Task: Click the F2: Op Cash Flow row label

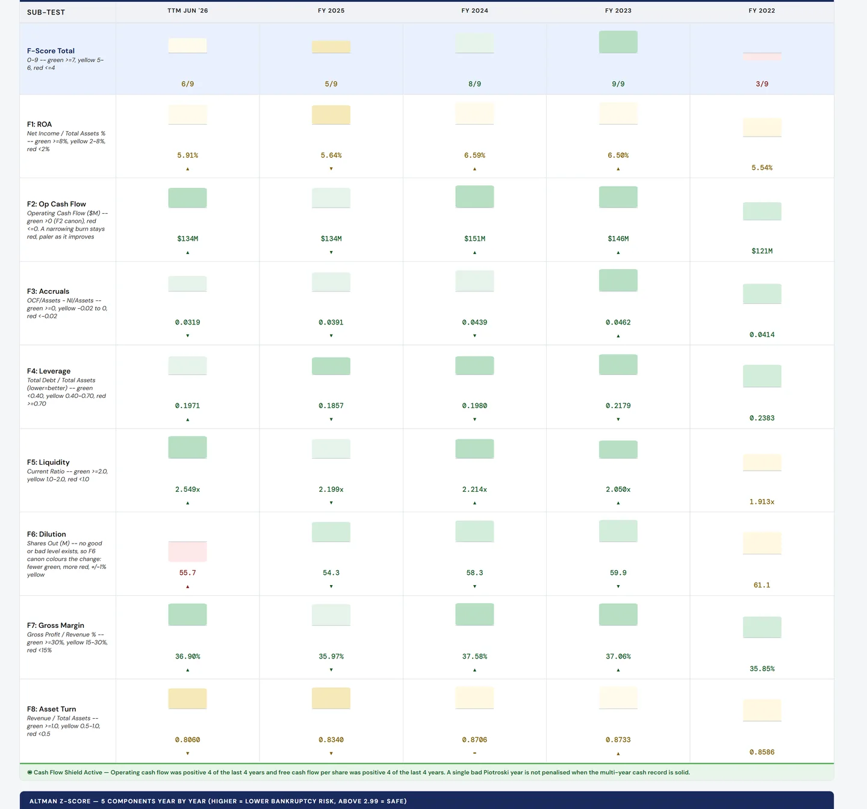Action: tap(57, 204)
